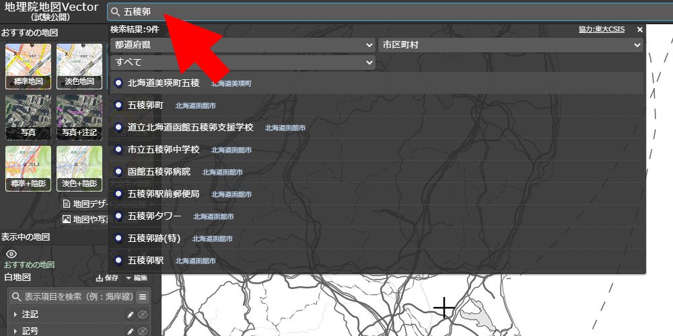
Task: Toggle visibility of the 注記 layer
Action: tap(143, 314)
